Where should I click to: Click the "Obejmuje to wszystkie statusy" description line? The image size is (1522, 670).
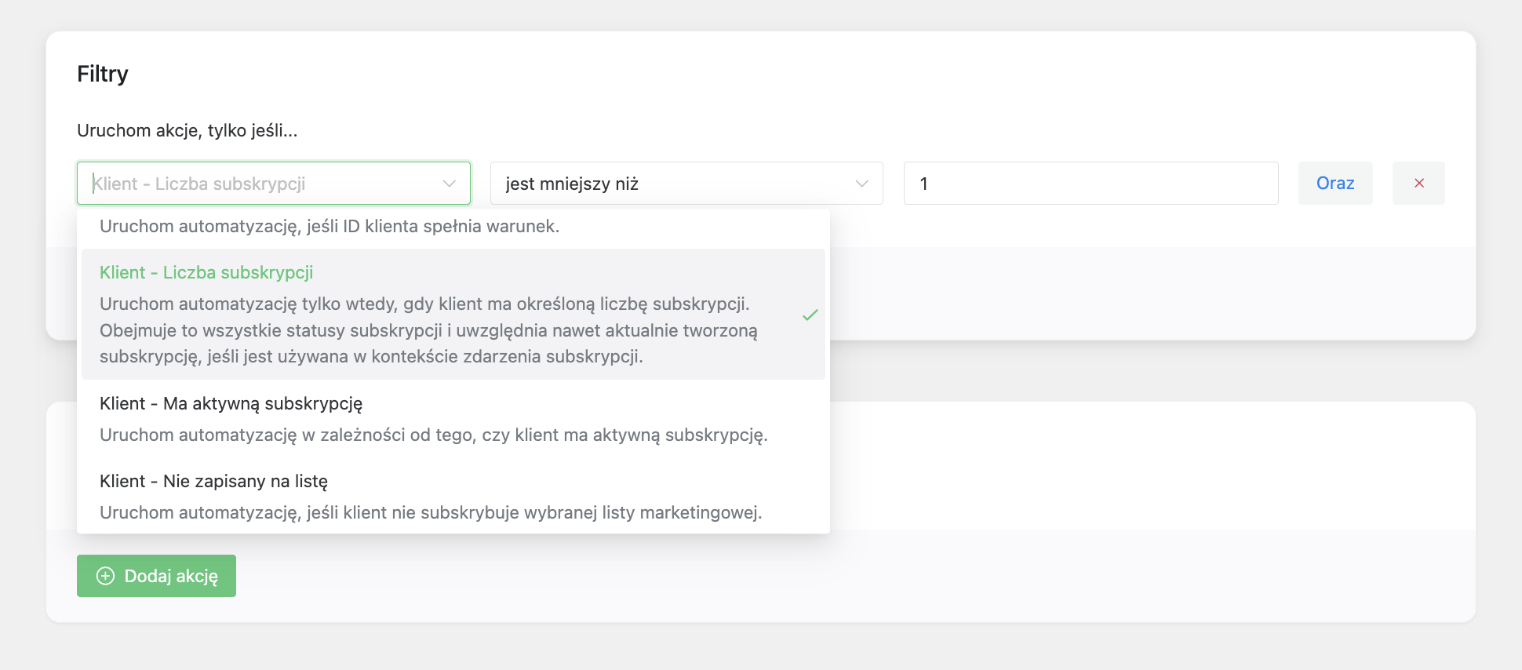[428, 330]
